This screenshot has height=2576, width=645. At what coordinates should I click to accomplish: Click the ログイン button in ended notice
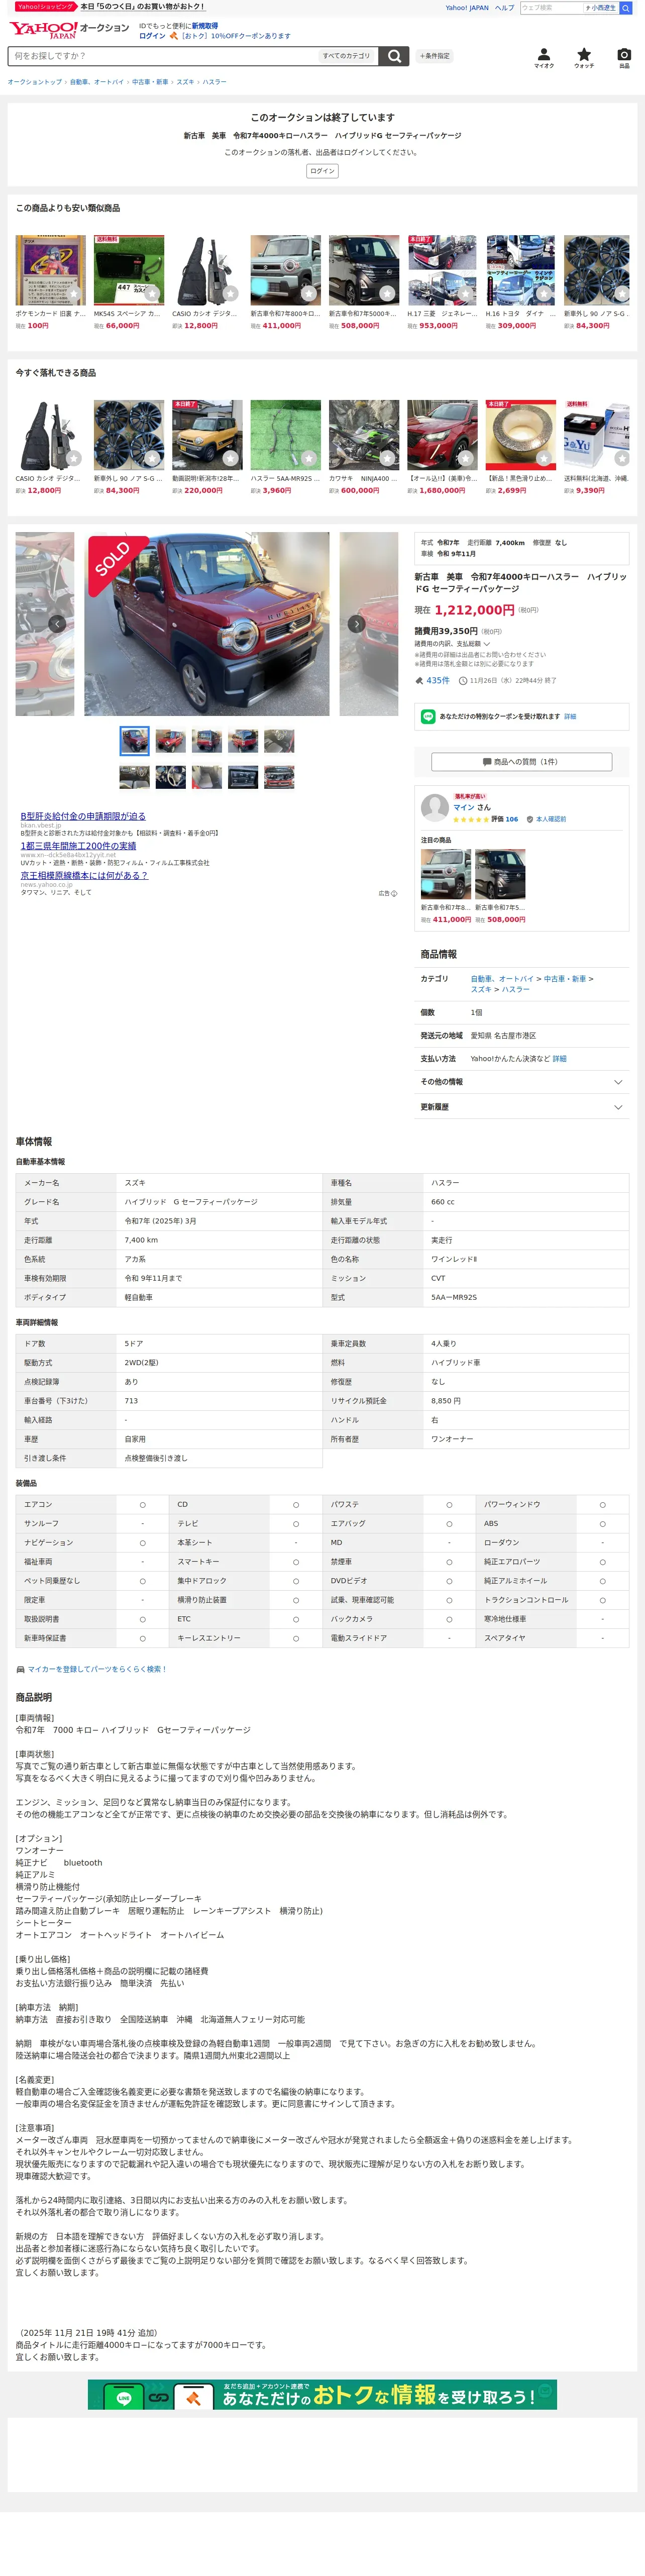[x=322, y=171]
